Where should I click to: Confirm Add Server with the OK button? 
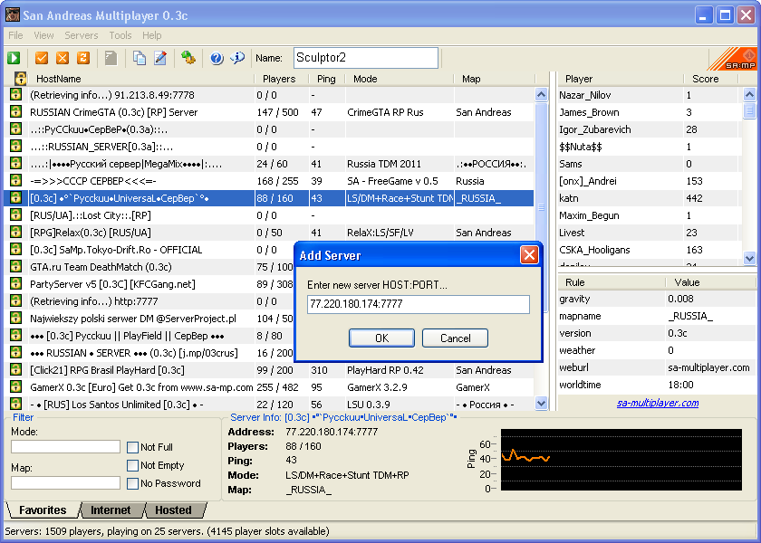(x=381, y=338)
